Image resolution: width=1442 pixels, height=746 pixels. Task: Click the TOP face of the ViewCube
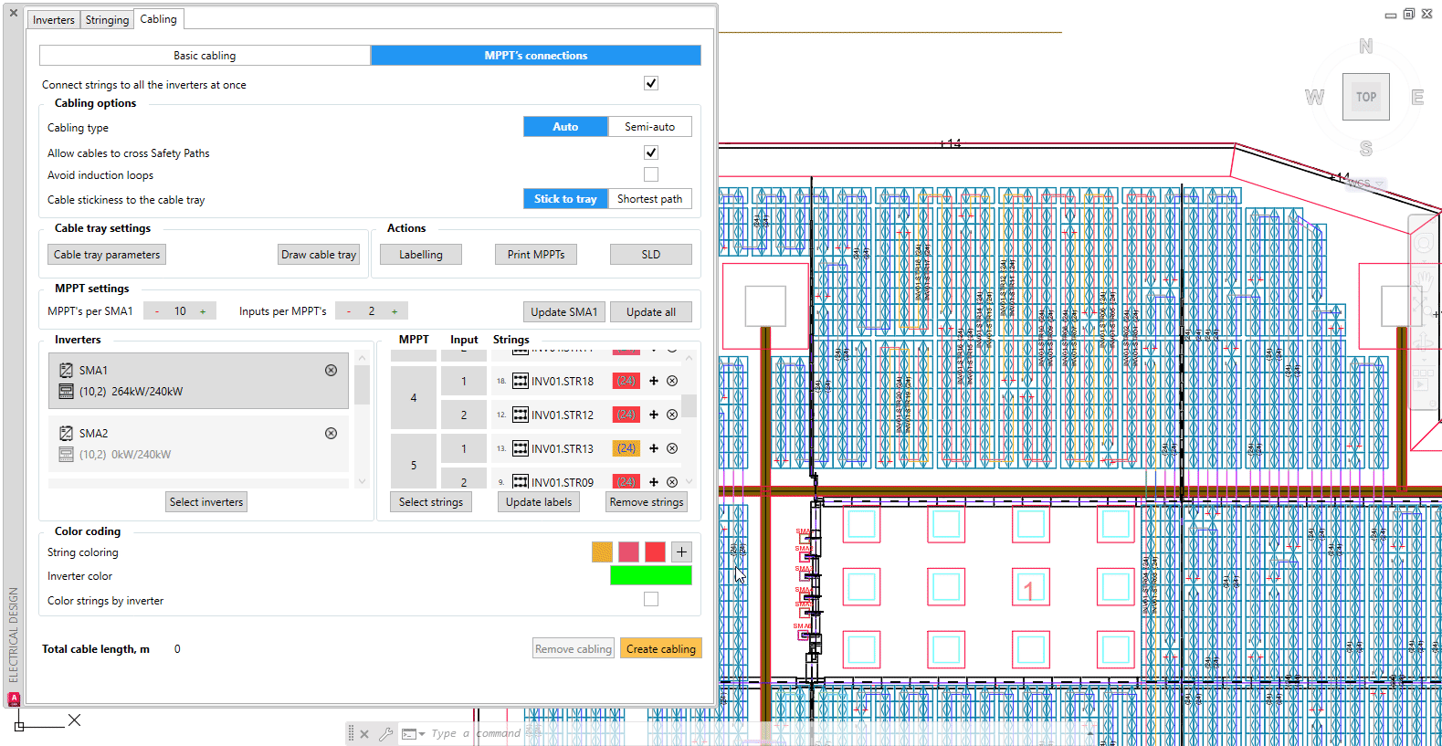(x=1366, y=97)
